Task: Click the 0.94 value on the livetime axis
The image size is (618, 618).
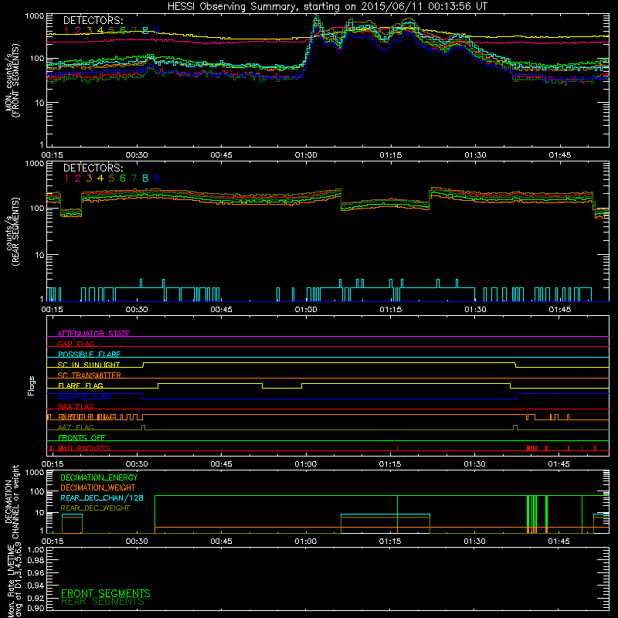Action: click(x=36, y=586)
